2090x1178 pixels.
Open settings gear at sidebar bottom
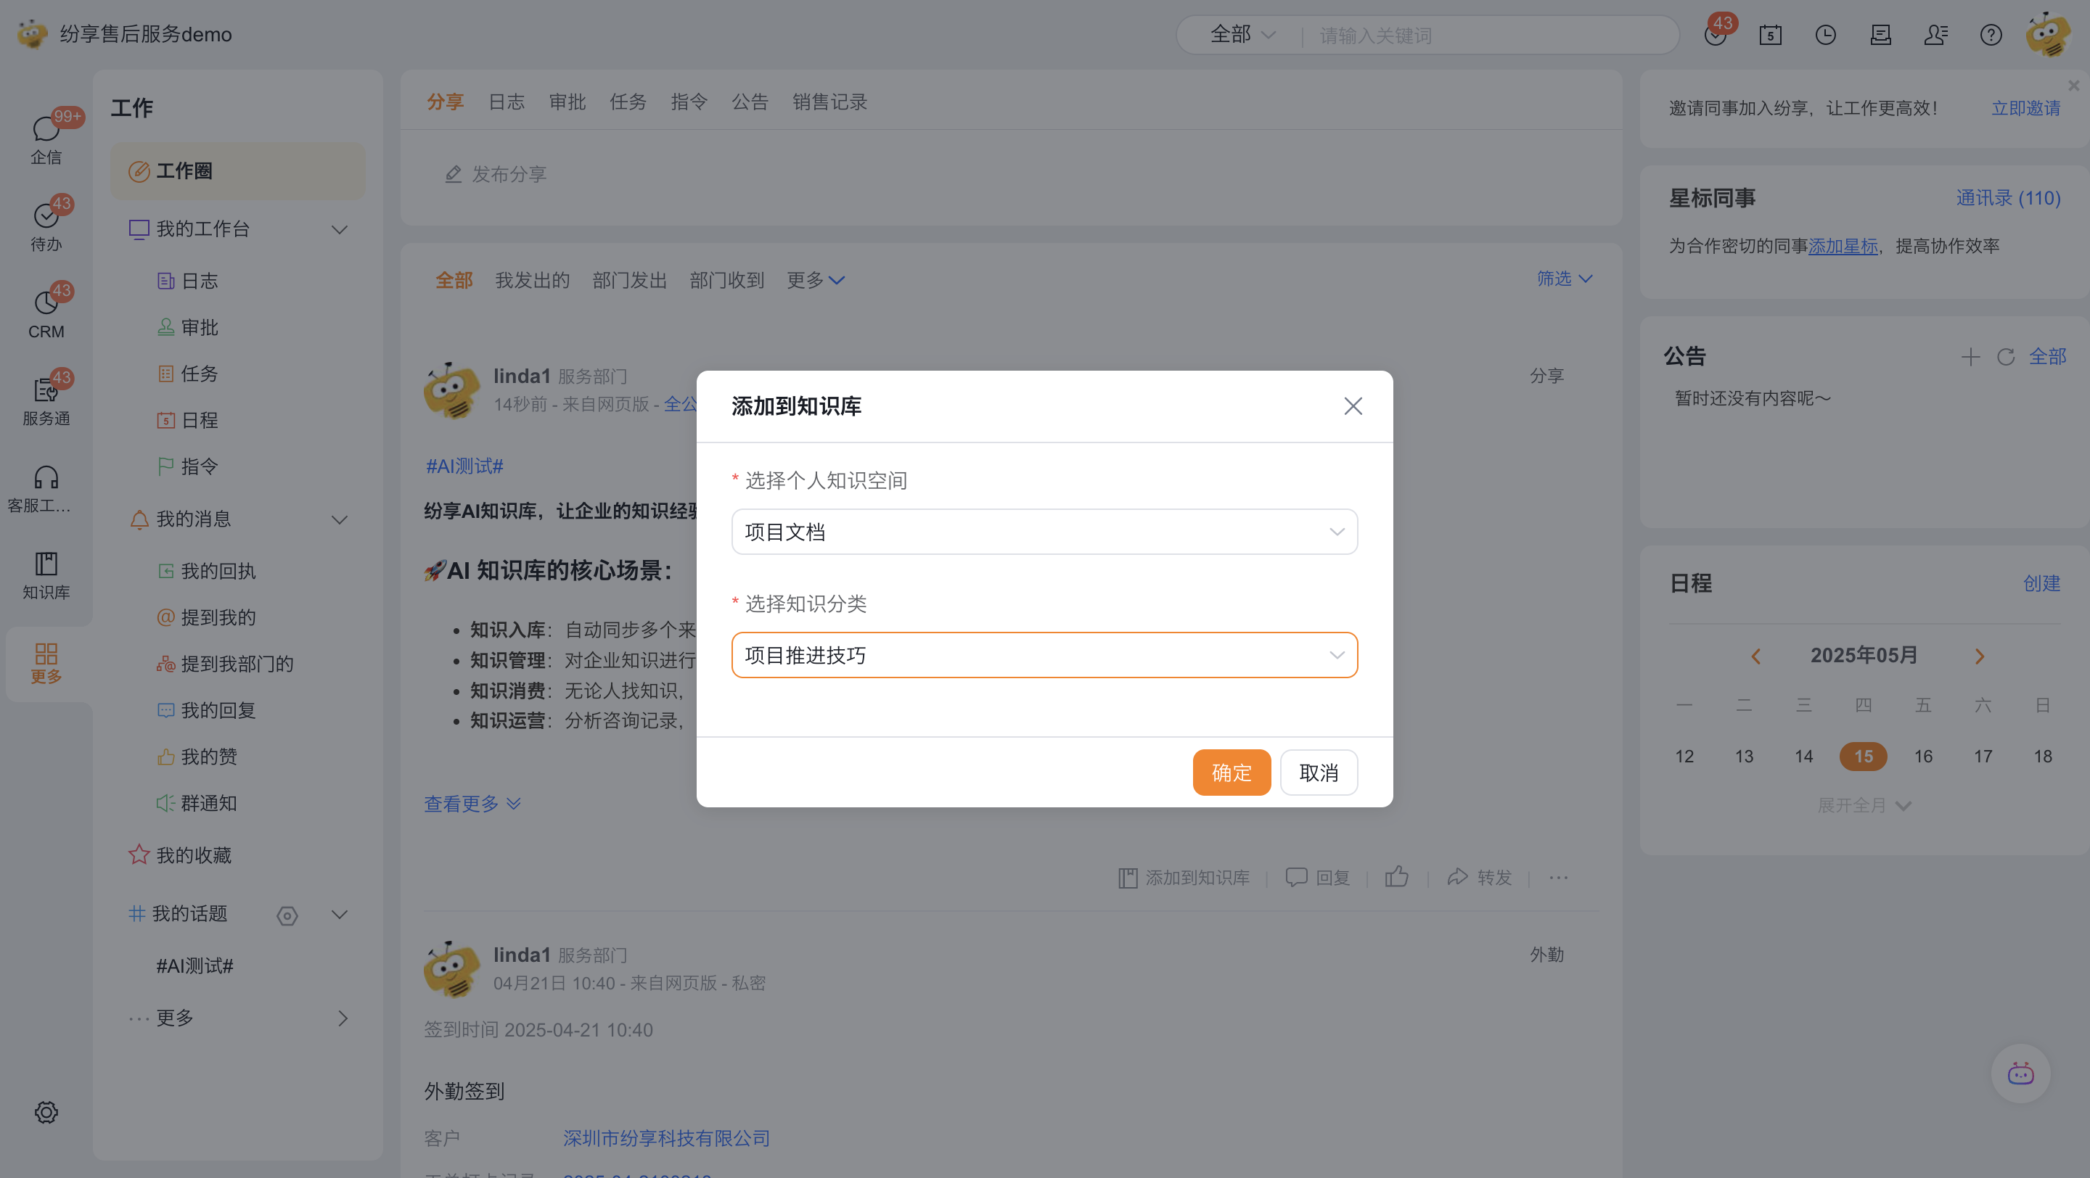click(x=46, y=1111)
